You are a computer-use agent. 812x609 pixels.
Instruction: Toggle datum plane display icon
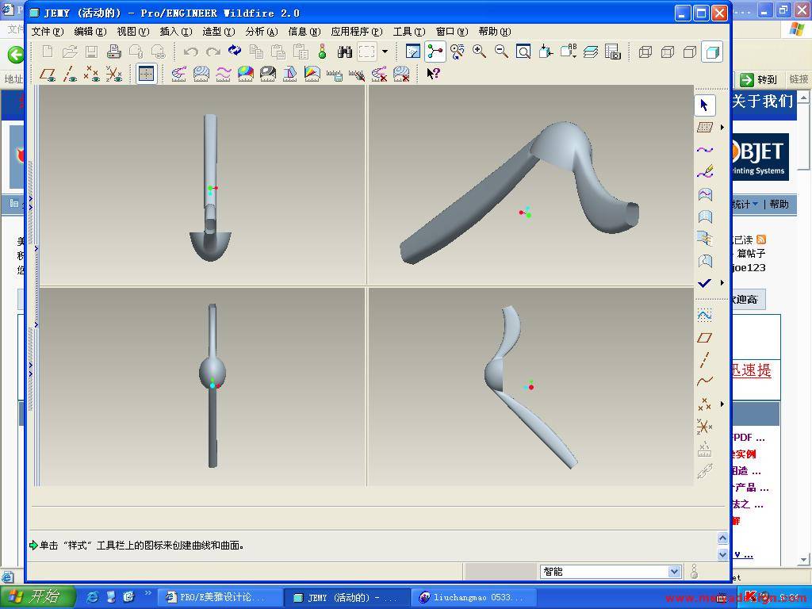[48, 74]
